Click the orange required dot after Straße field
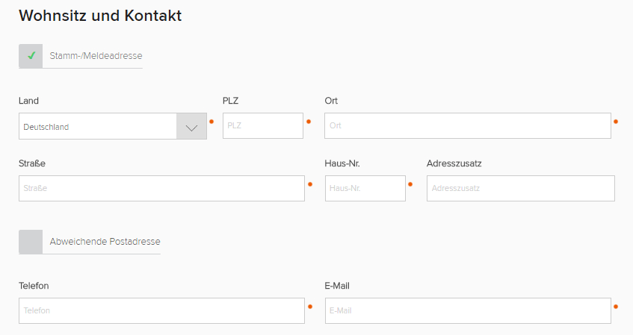The image size is (633, 335). (309, 184)
